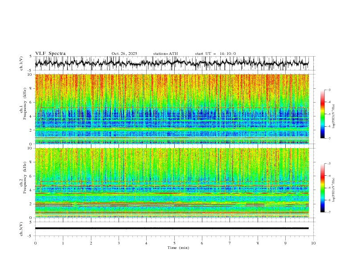Click the "7" tick on the time axis
Image resolution: width=353 pixels, height=273 pixels.
230,243
